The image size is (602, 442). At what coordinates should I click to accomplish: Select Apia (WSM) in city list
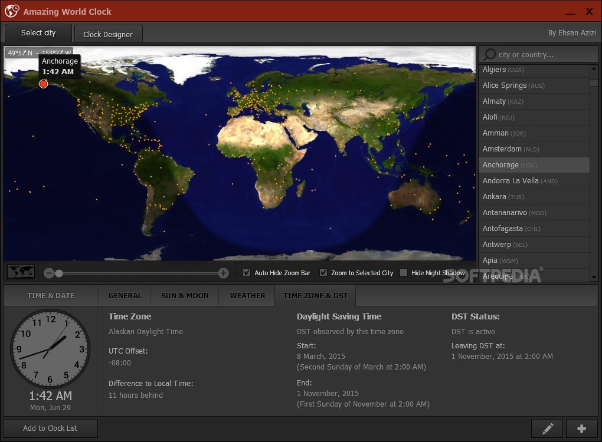point(534,260)
